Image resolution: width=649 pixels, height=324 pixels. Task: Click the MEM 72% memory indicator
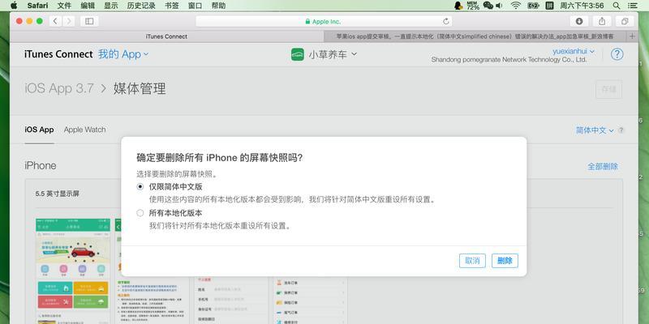point(473,6)
